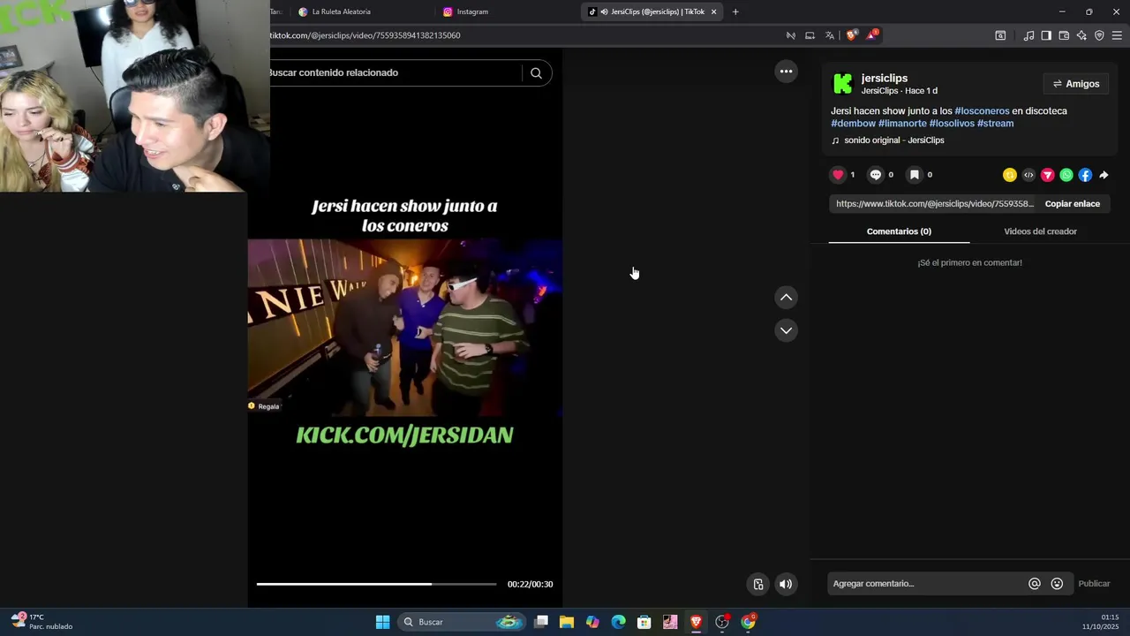Close the JersiClips TikTok tab
This screenshot has height=636, width=1130.
coord(713,11)
